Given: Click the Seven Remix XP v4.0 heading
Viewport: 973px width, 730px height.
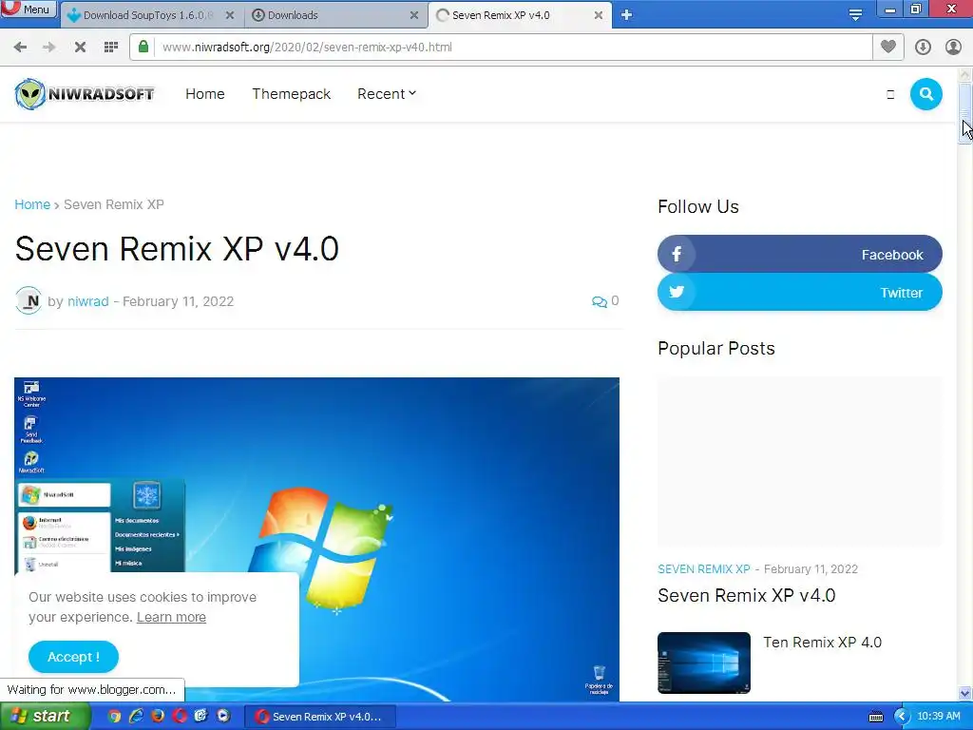Looking at the screenshot, I should 177,249.
